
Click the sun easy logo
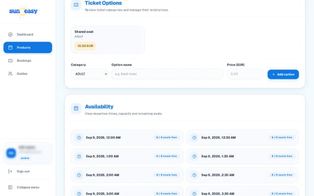pyautogui.click(x=23, y=11)
